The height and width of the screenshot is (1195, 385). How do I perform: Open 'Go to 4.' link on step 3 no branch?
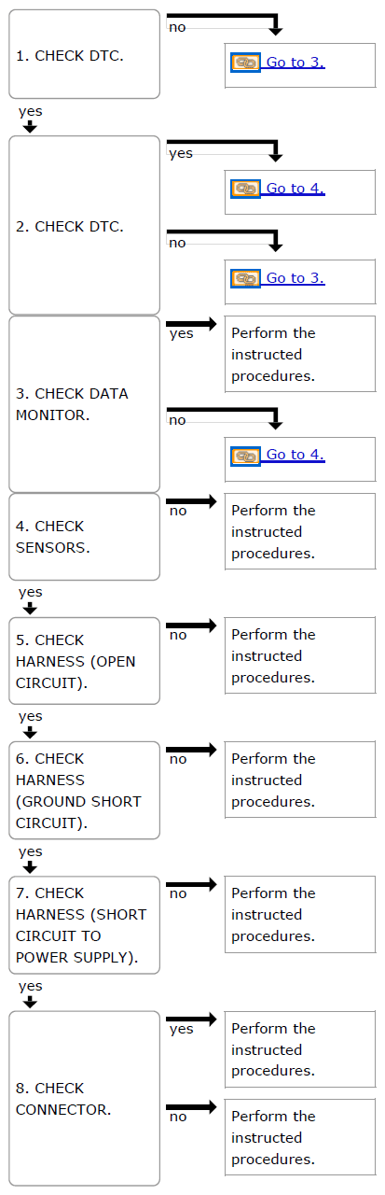click(296, 455)
